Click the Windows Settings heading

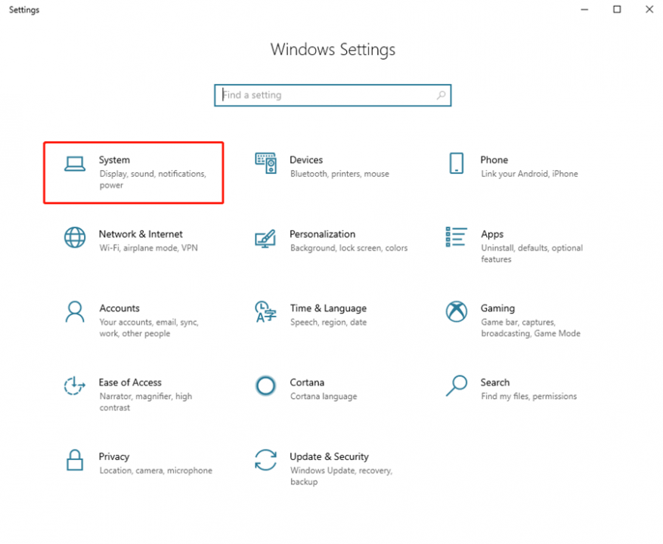coord(333,49)
